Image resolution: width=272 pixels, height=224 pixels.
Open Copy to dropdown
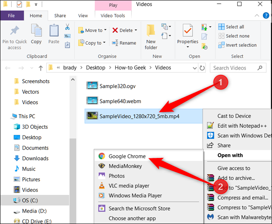(92, 43)
